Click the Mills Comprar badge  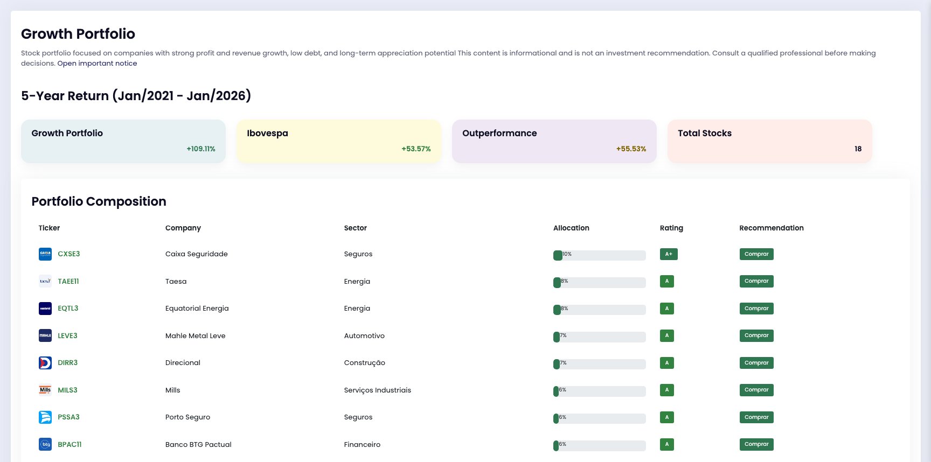(756, 390)
